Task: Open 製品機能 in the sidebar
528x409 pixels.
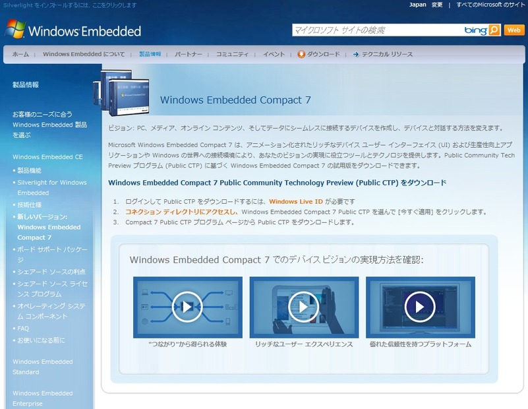Action: (x=29, y=170)
